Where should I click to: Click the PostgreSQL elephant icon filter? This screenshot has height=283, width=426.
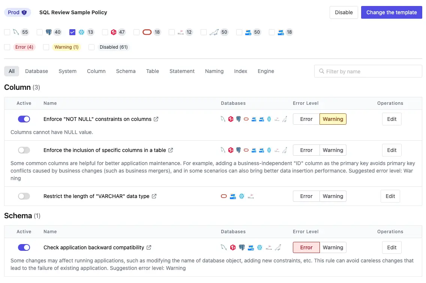click(x=48, y=32)
